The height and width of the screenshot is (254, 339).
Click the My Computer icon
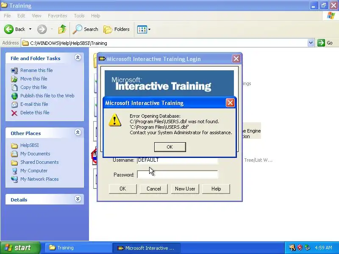click(14, 171)
